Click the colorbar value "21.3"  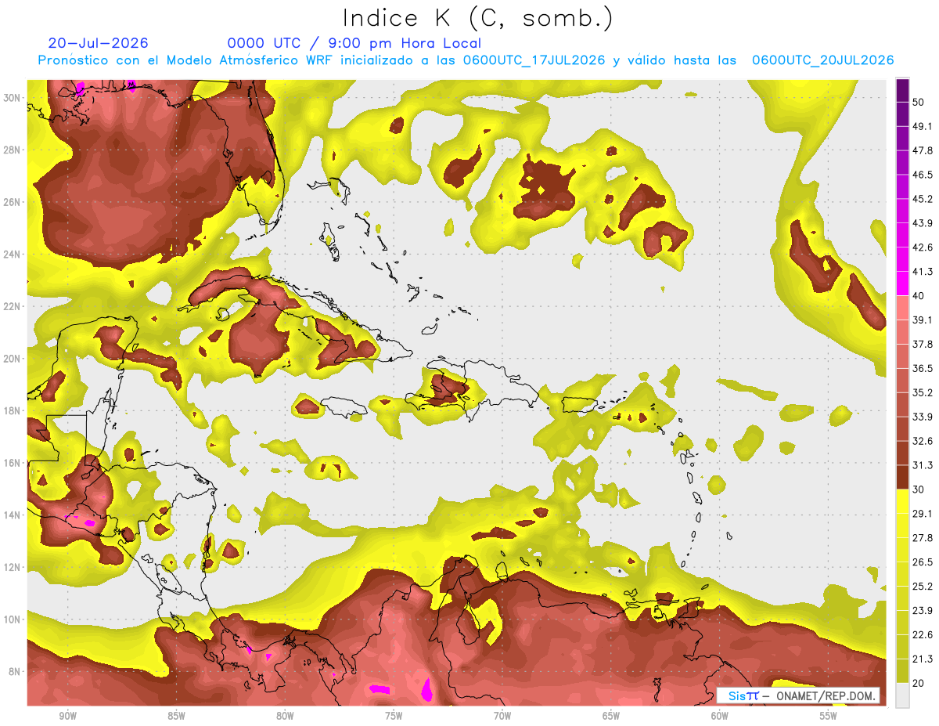coord(922,660)
